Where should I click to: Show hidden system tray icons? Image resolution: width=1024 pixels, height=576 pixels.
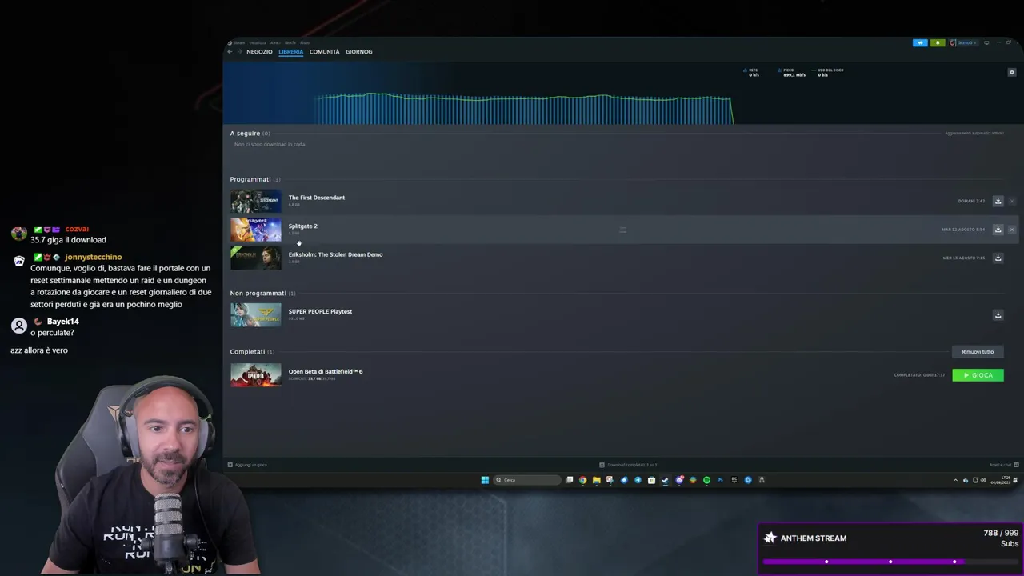click(x=955, y=480)
